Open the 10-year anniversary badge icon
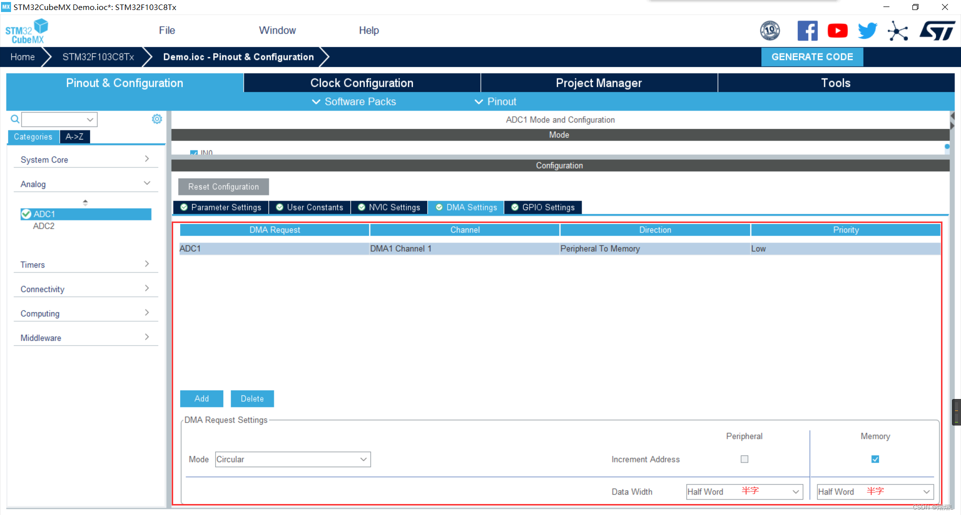 (770, 31)
